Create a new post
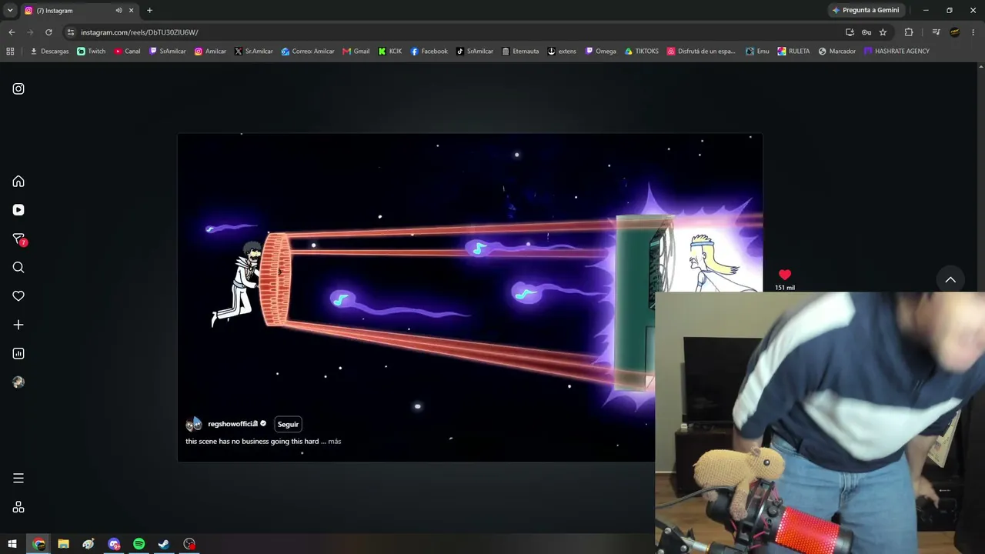Viewport: 985px width, 554px height. tap(18, 325)
